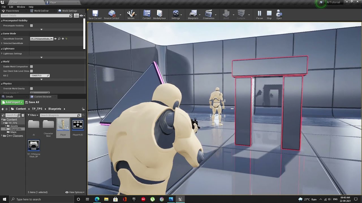
Task: Open GameMode Override dropdown
Action: (x=42, y=39)
